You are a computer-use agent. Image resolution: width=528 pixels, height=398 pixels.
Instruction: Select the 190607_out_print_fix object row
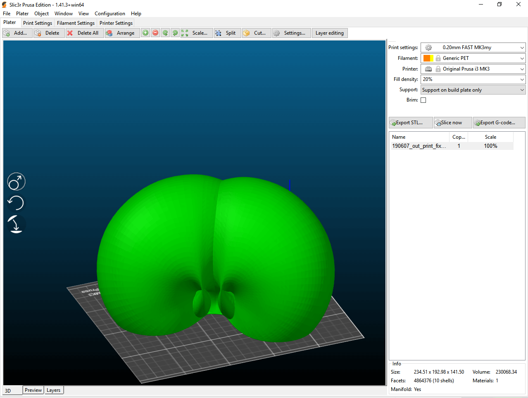[x=452, y=146]
